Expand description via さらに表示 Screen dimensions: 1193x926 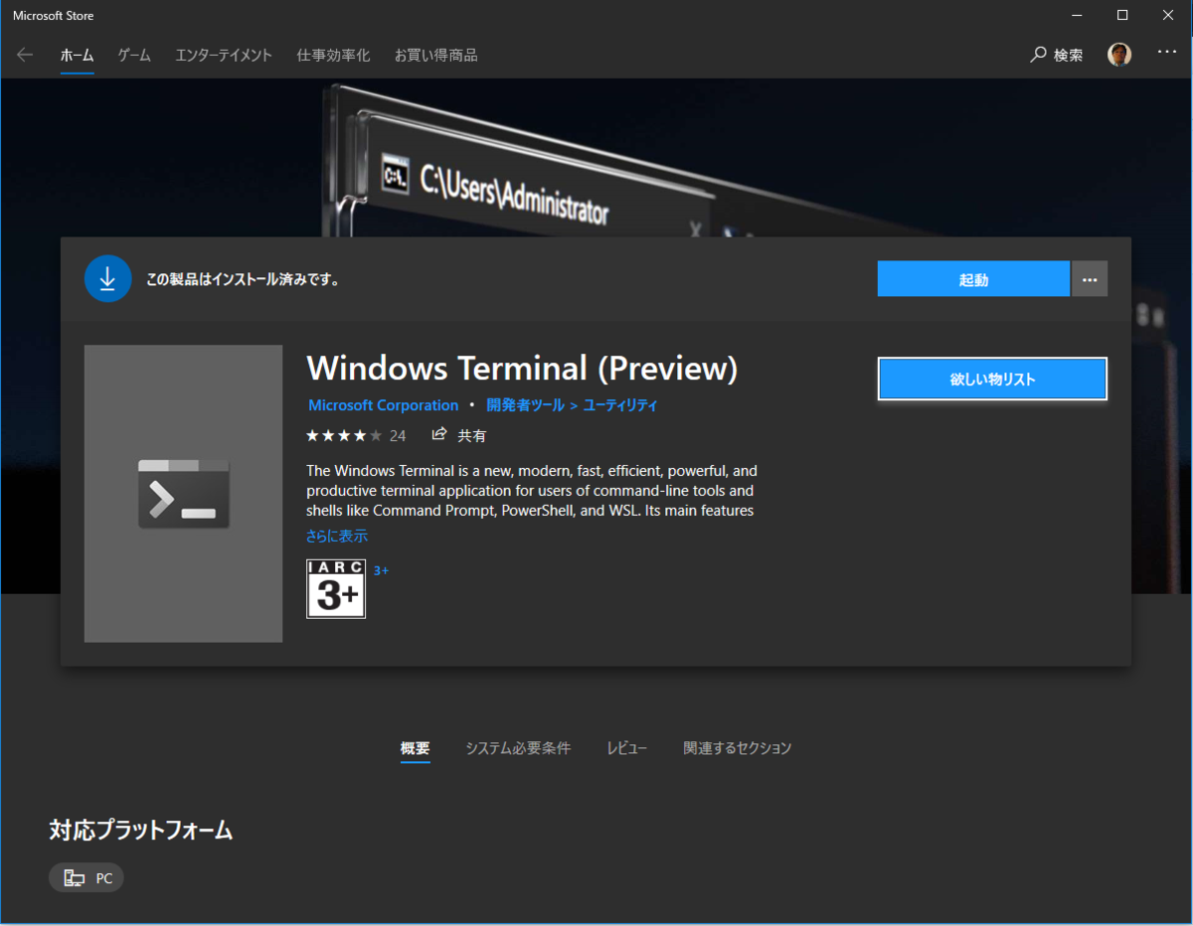[x=337, y=536]
